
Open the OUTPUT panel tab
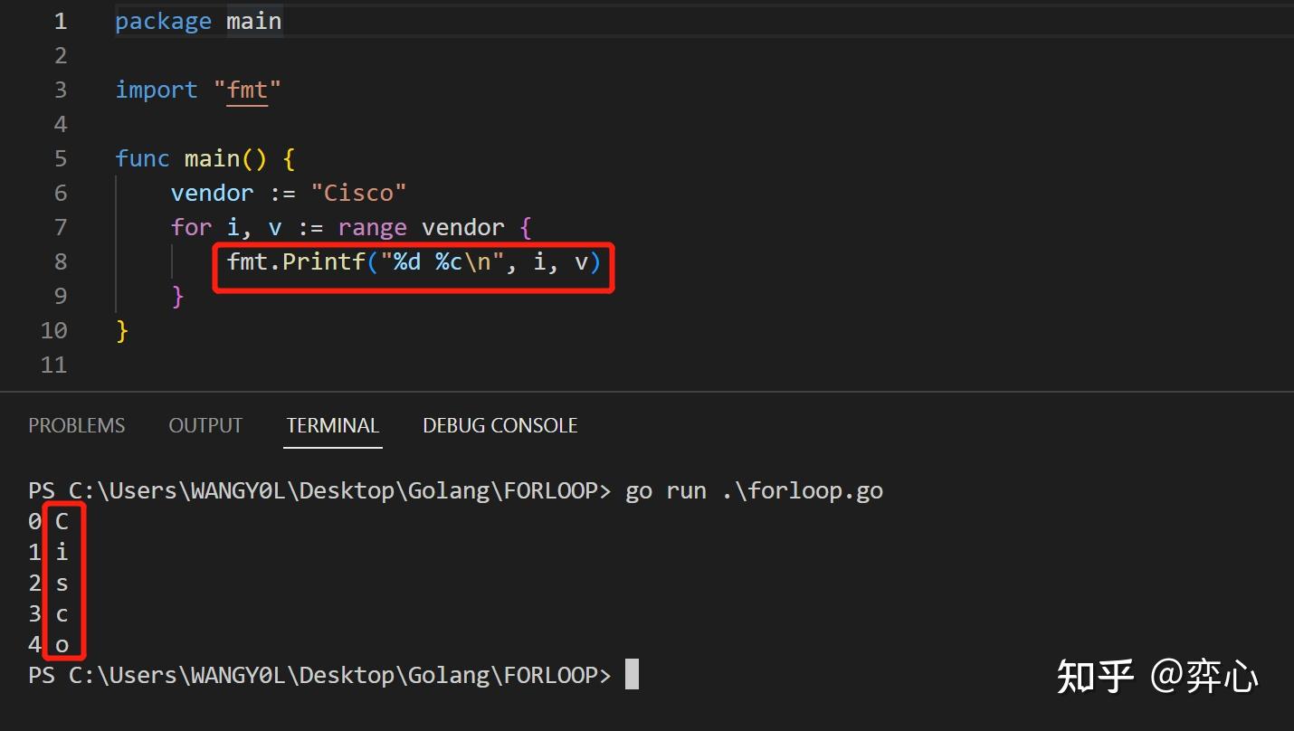click(205, 425)
